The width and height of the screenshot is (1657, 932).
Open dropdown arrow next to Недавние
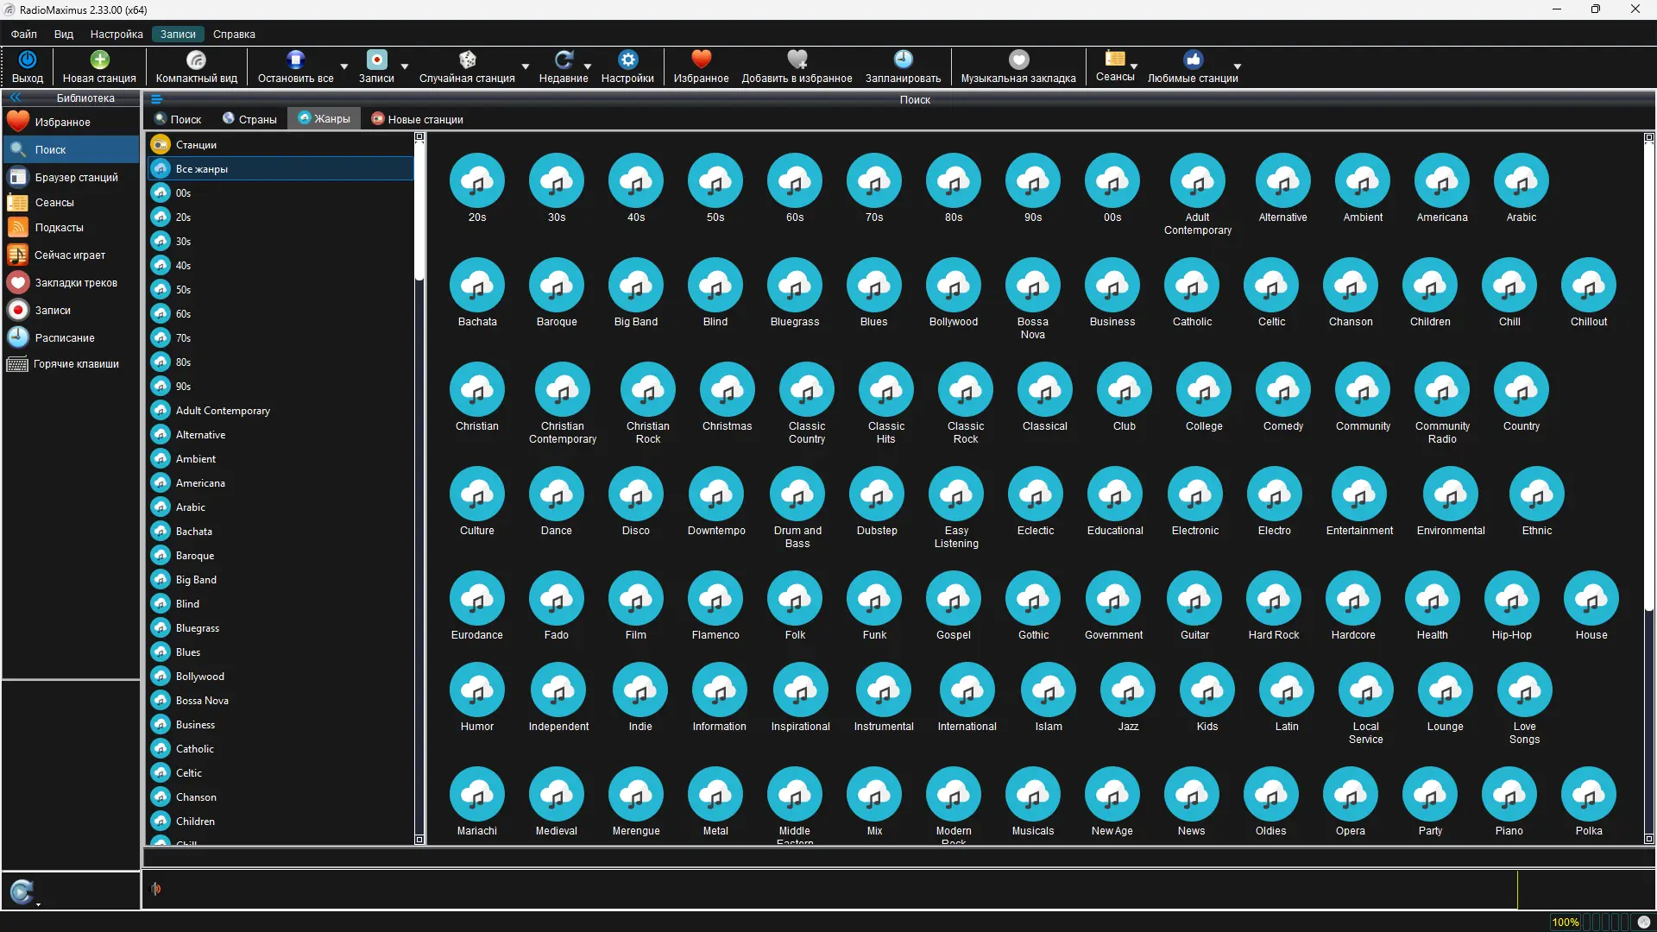coord(588,66)
